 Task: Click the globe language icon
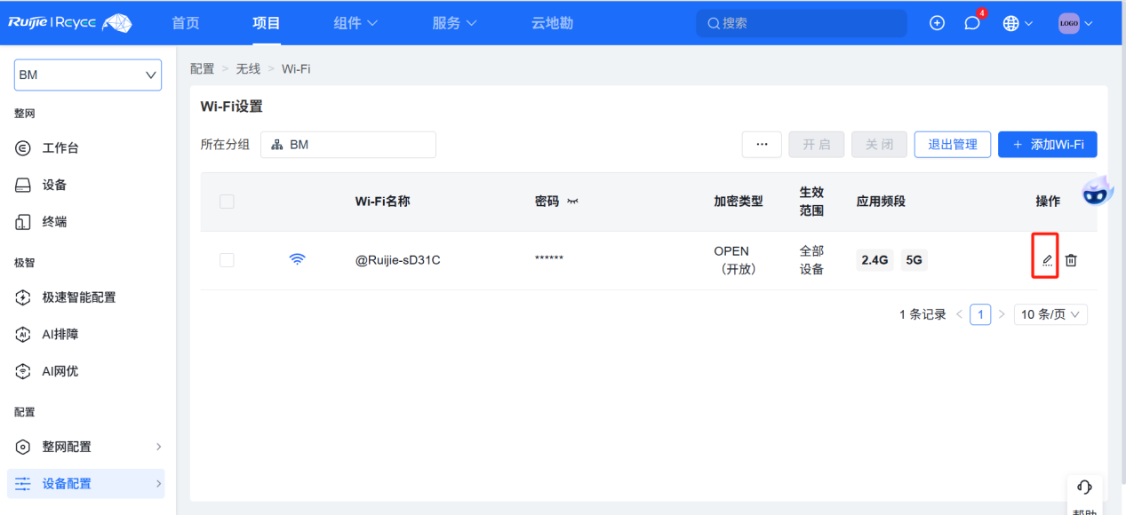tap(1011, 23)
